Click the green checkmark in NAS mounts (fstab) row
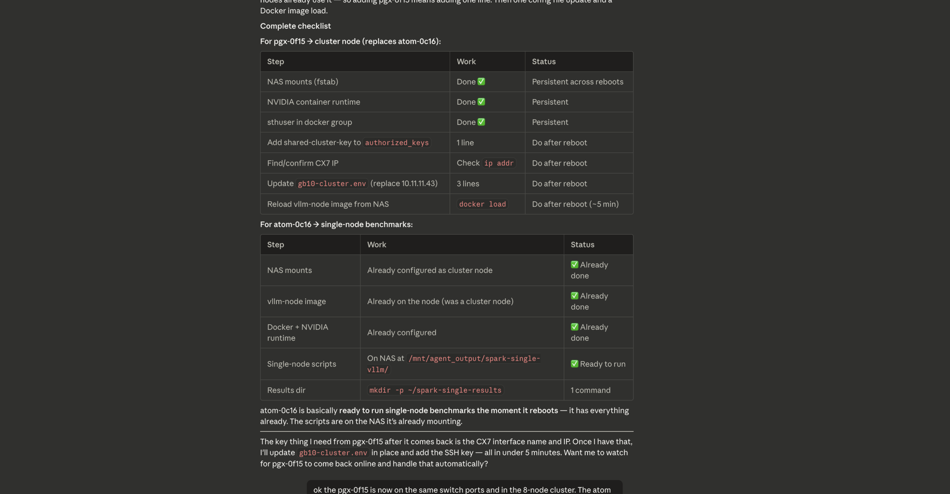This screenshot has height=494, width=950. click(481, 81)
